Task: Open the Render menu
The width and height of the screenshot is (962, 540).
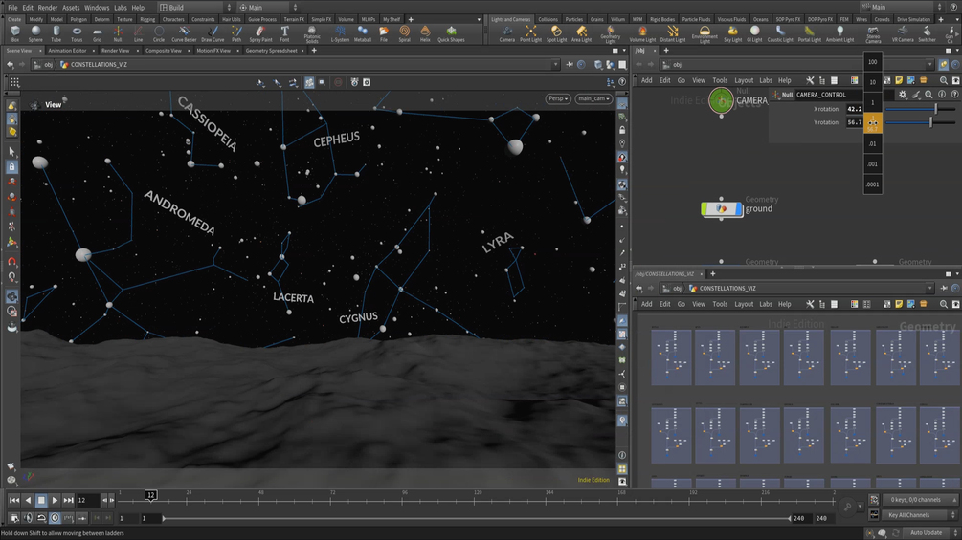Action: [x=47, y=8]
